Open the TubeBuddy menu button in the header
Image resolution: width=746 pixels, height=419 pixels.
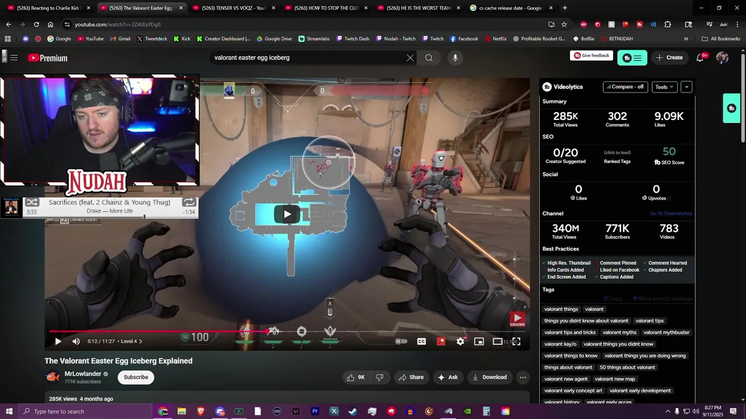pyautogui.click(x=632, y=58)
